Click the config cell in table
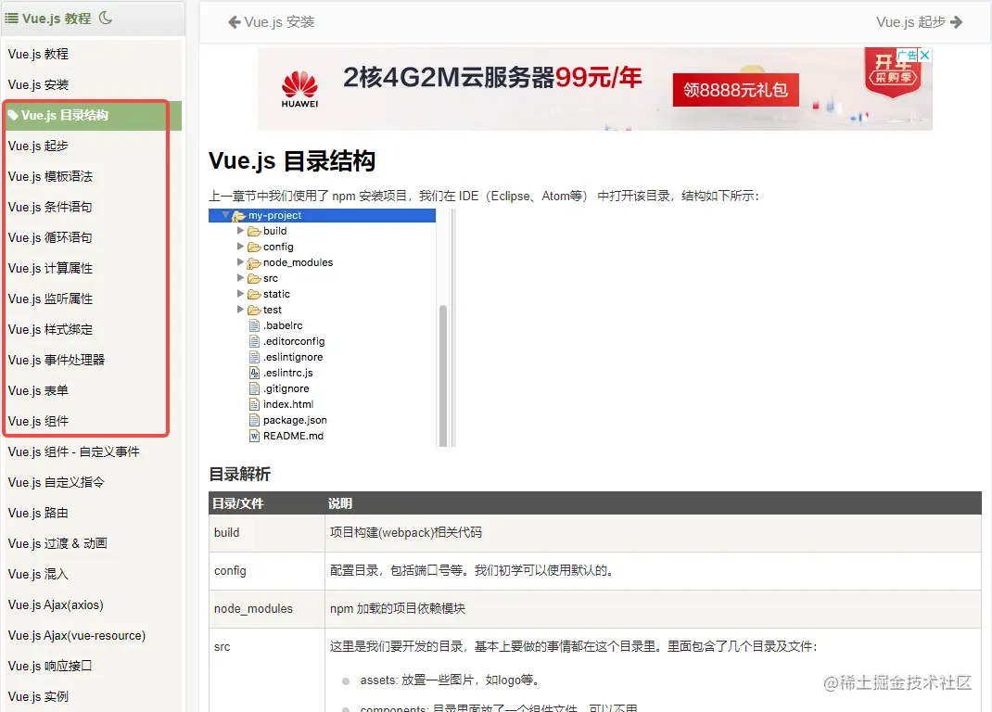Viewport: 992px width, 712px height. tap(266, 571)
